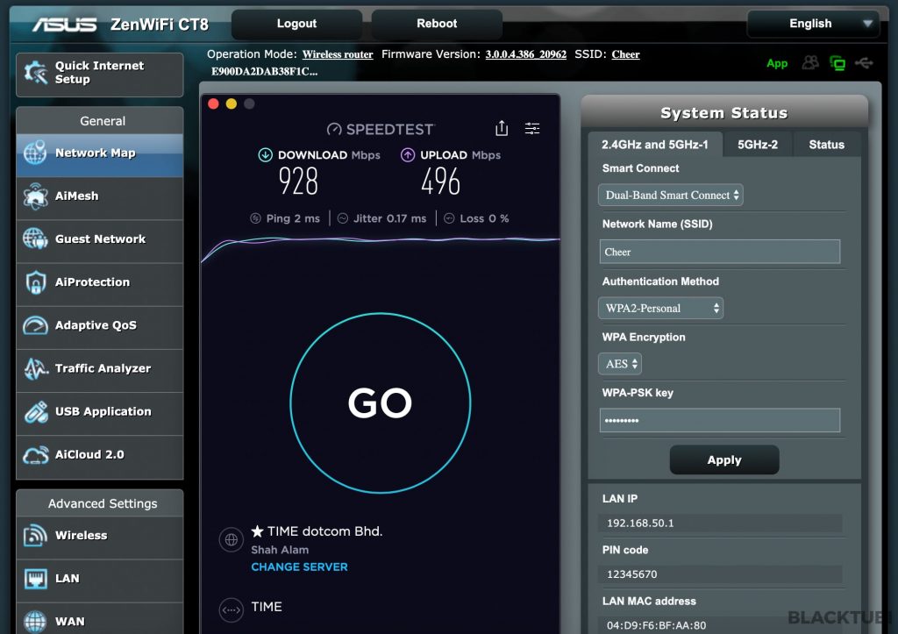Start the speed test with GO
Viewport: 898px width, 634px height.
pyautogui.click(x=381, y=402)
